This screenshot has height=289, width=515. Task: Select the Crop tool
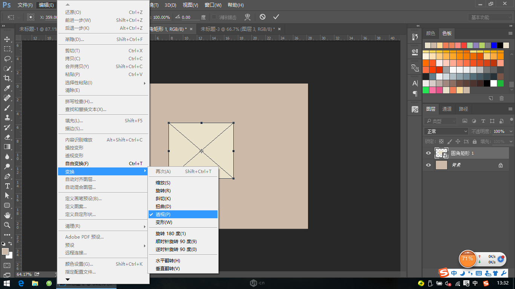point(7,78)
